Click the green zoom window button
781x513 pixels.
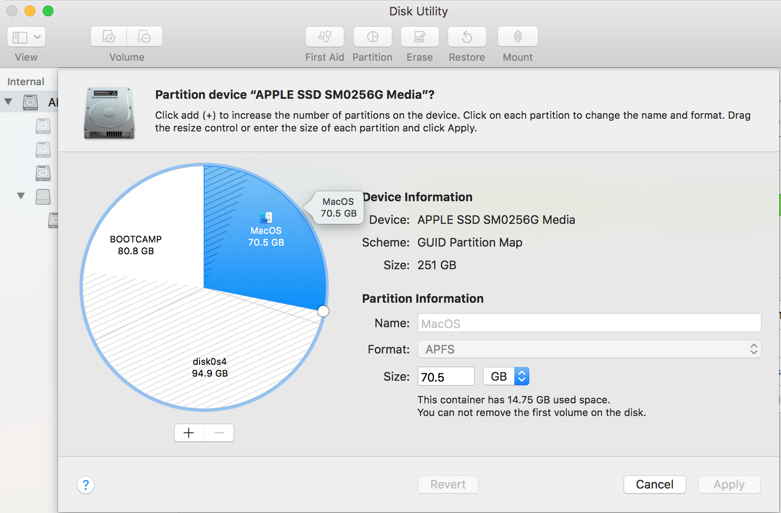coord(48,11)
